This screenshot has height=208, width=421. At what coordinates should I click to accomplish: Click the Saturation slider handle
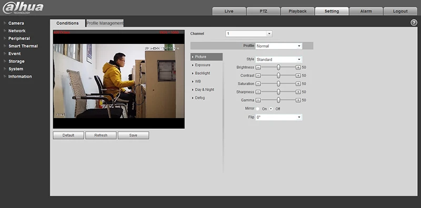pos(278,84)
